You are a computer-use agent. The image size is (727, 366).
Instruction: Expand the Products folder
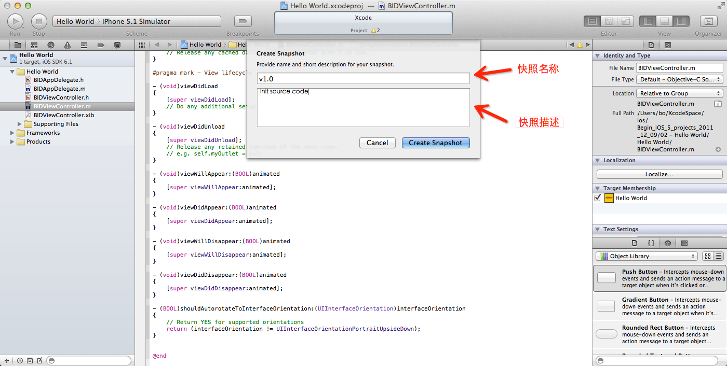coord(12,142)
